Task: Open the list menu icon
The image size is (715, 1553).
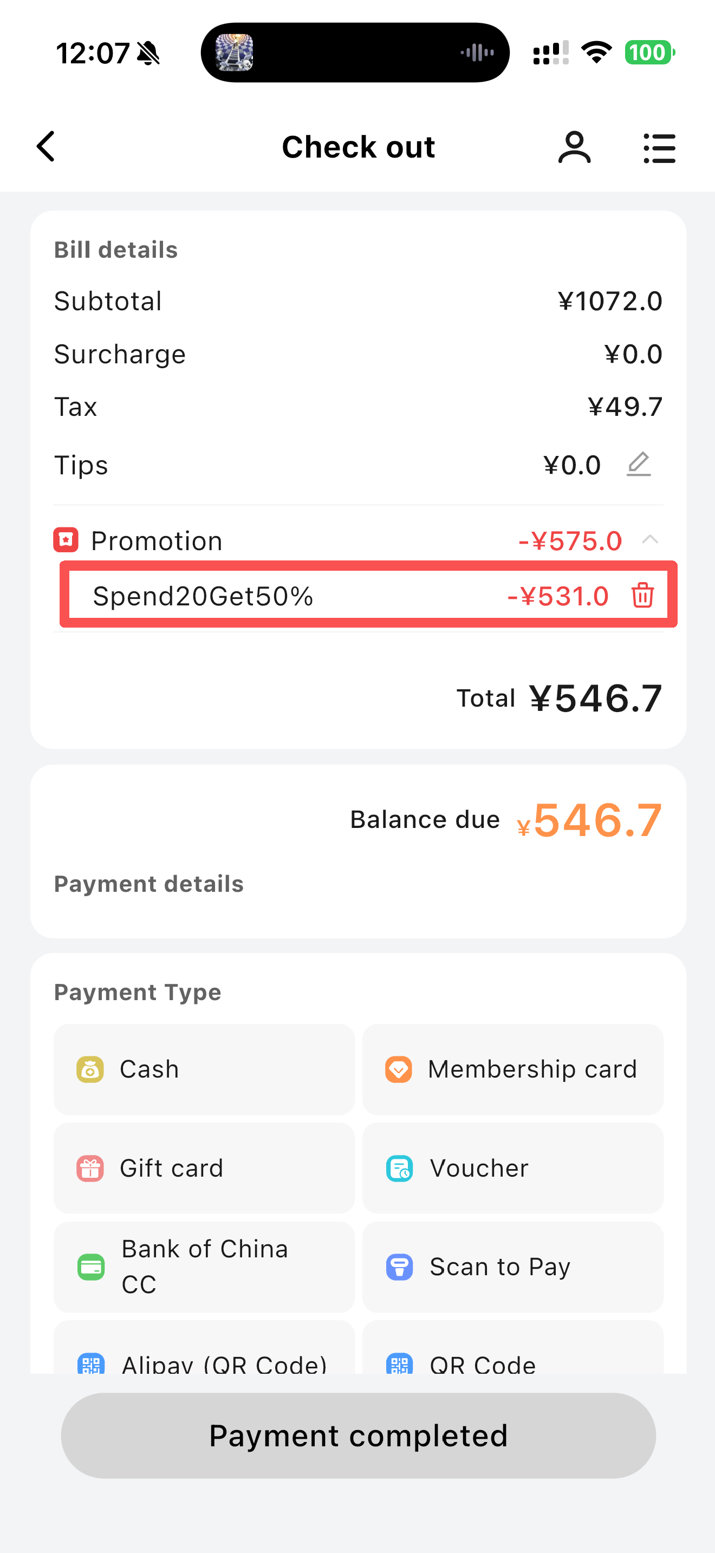Action: (x=659, y=148)
